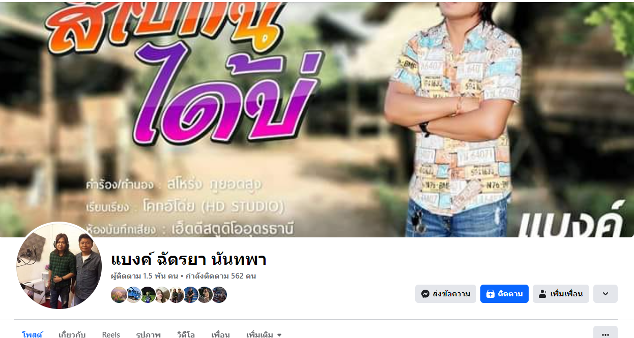Select the วิดีโอ tab

click(186, 334)
